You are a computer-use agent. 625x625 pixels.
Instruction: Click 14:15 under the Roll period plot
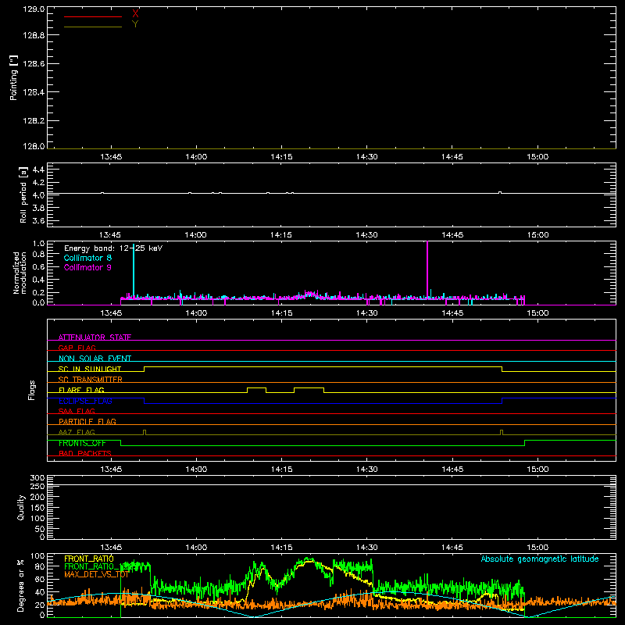point(281,235)
